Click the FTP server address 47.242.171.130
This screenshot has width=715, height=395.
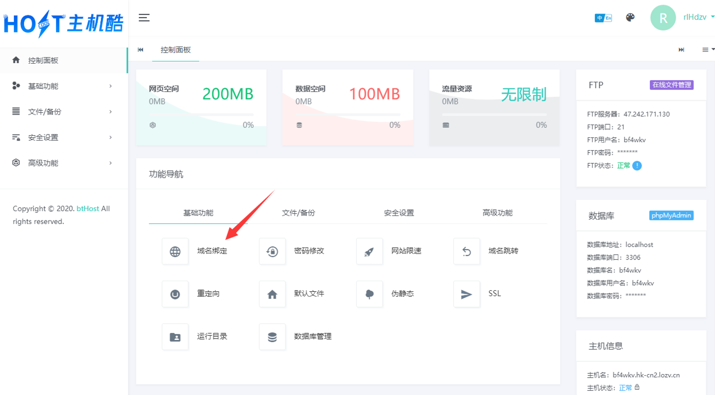tap(647, 114)
